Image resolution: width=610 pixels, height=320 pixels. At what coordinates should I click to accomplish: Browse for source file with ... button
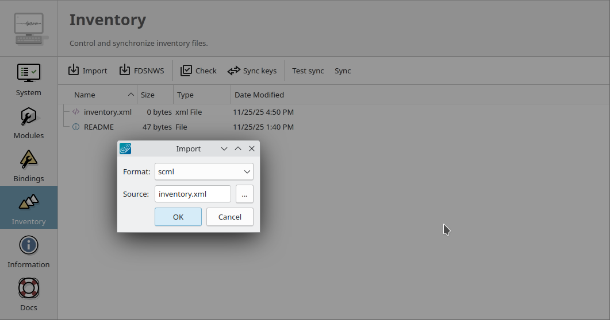pyautogui.click(x=244, y=194)
